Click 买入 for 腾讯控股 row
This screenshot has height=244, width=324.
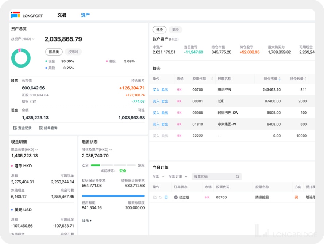tap(156, 90)
